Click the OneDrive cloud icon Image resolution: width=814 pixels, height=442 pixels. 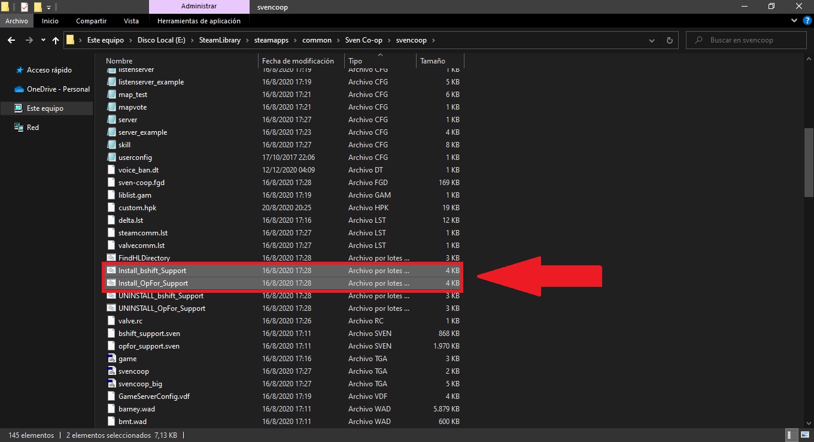tap(18, 89)
